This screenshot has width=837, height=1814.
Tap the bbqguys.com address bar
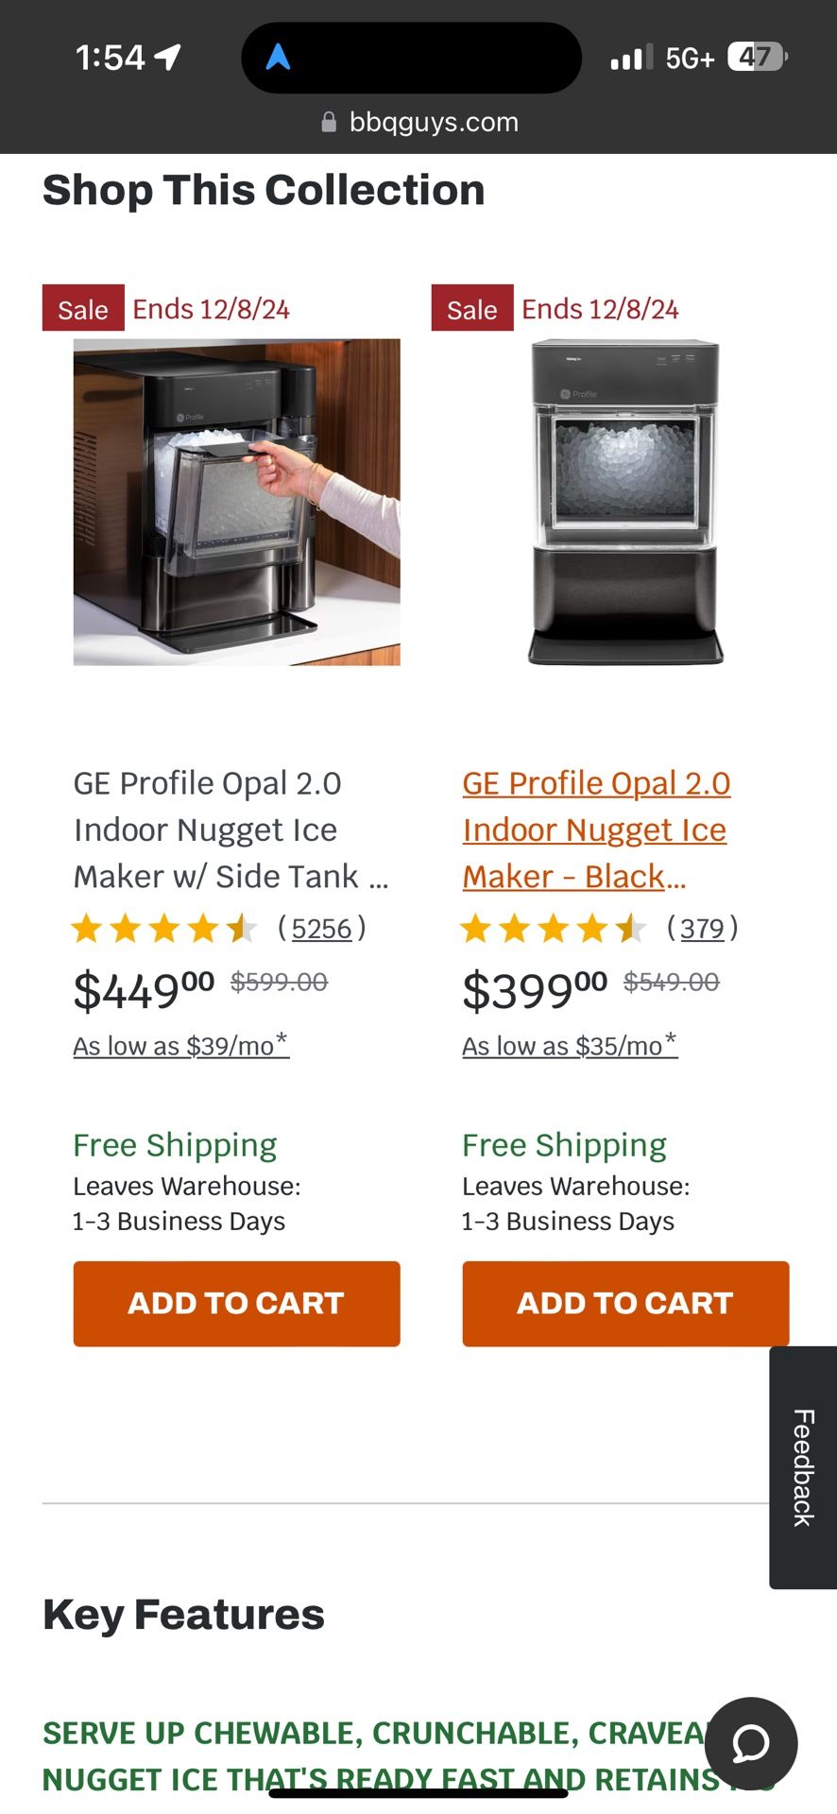(433, 121)
